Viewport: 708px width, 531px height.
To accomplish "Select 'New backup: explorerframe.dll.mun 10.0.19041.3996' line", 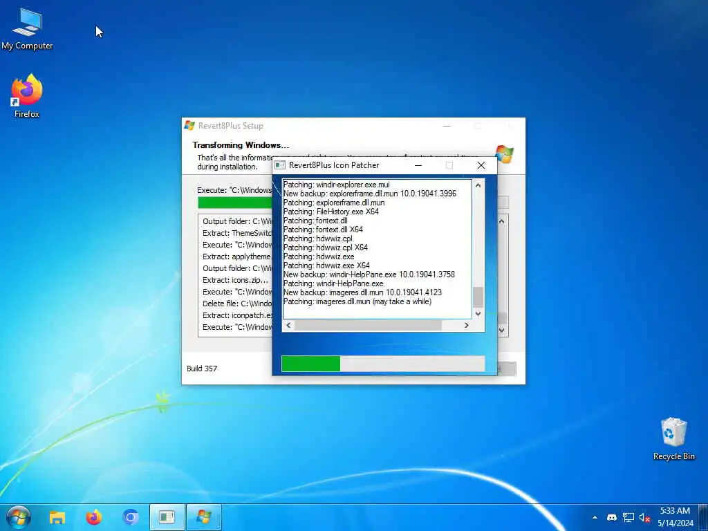I will click(x=370, y=194).
